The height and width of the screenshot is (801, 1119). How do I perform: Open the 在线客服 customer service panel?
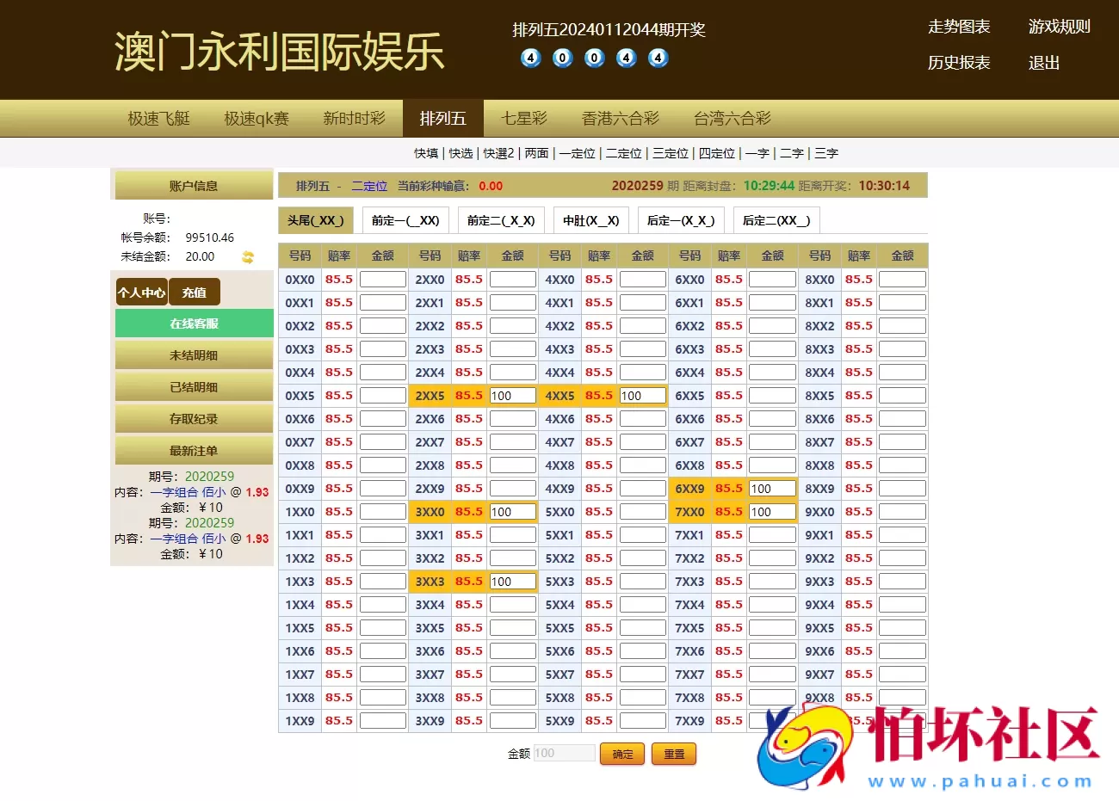[193, 323]
